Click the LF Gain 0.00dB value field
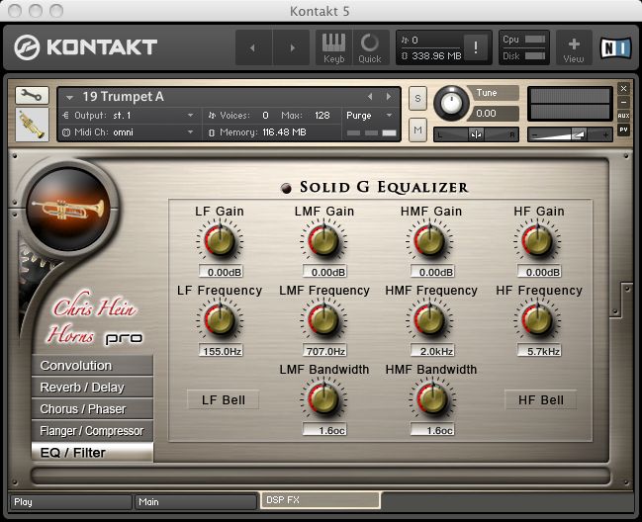This screenshot has width=642, height=522. pyautogui.click(x=222, y=272)
